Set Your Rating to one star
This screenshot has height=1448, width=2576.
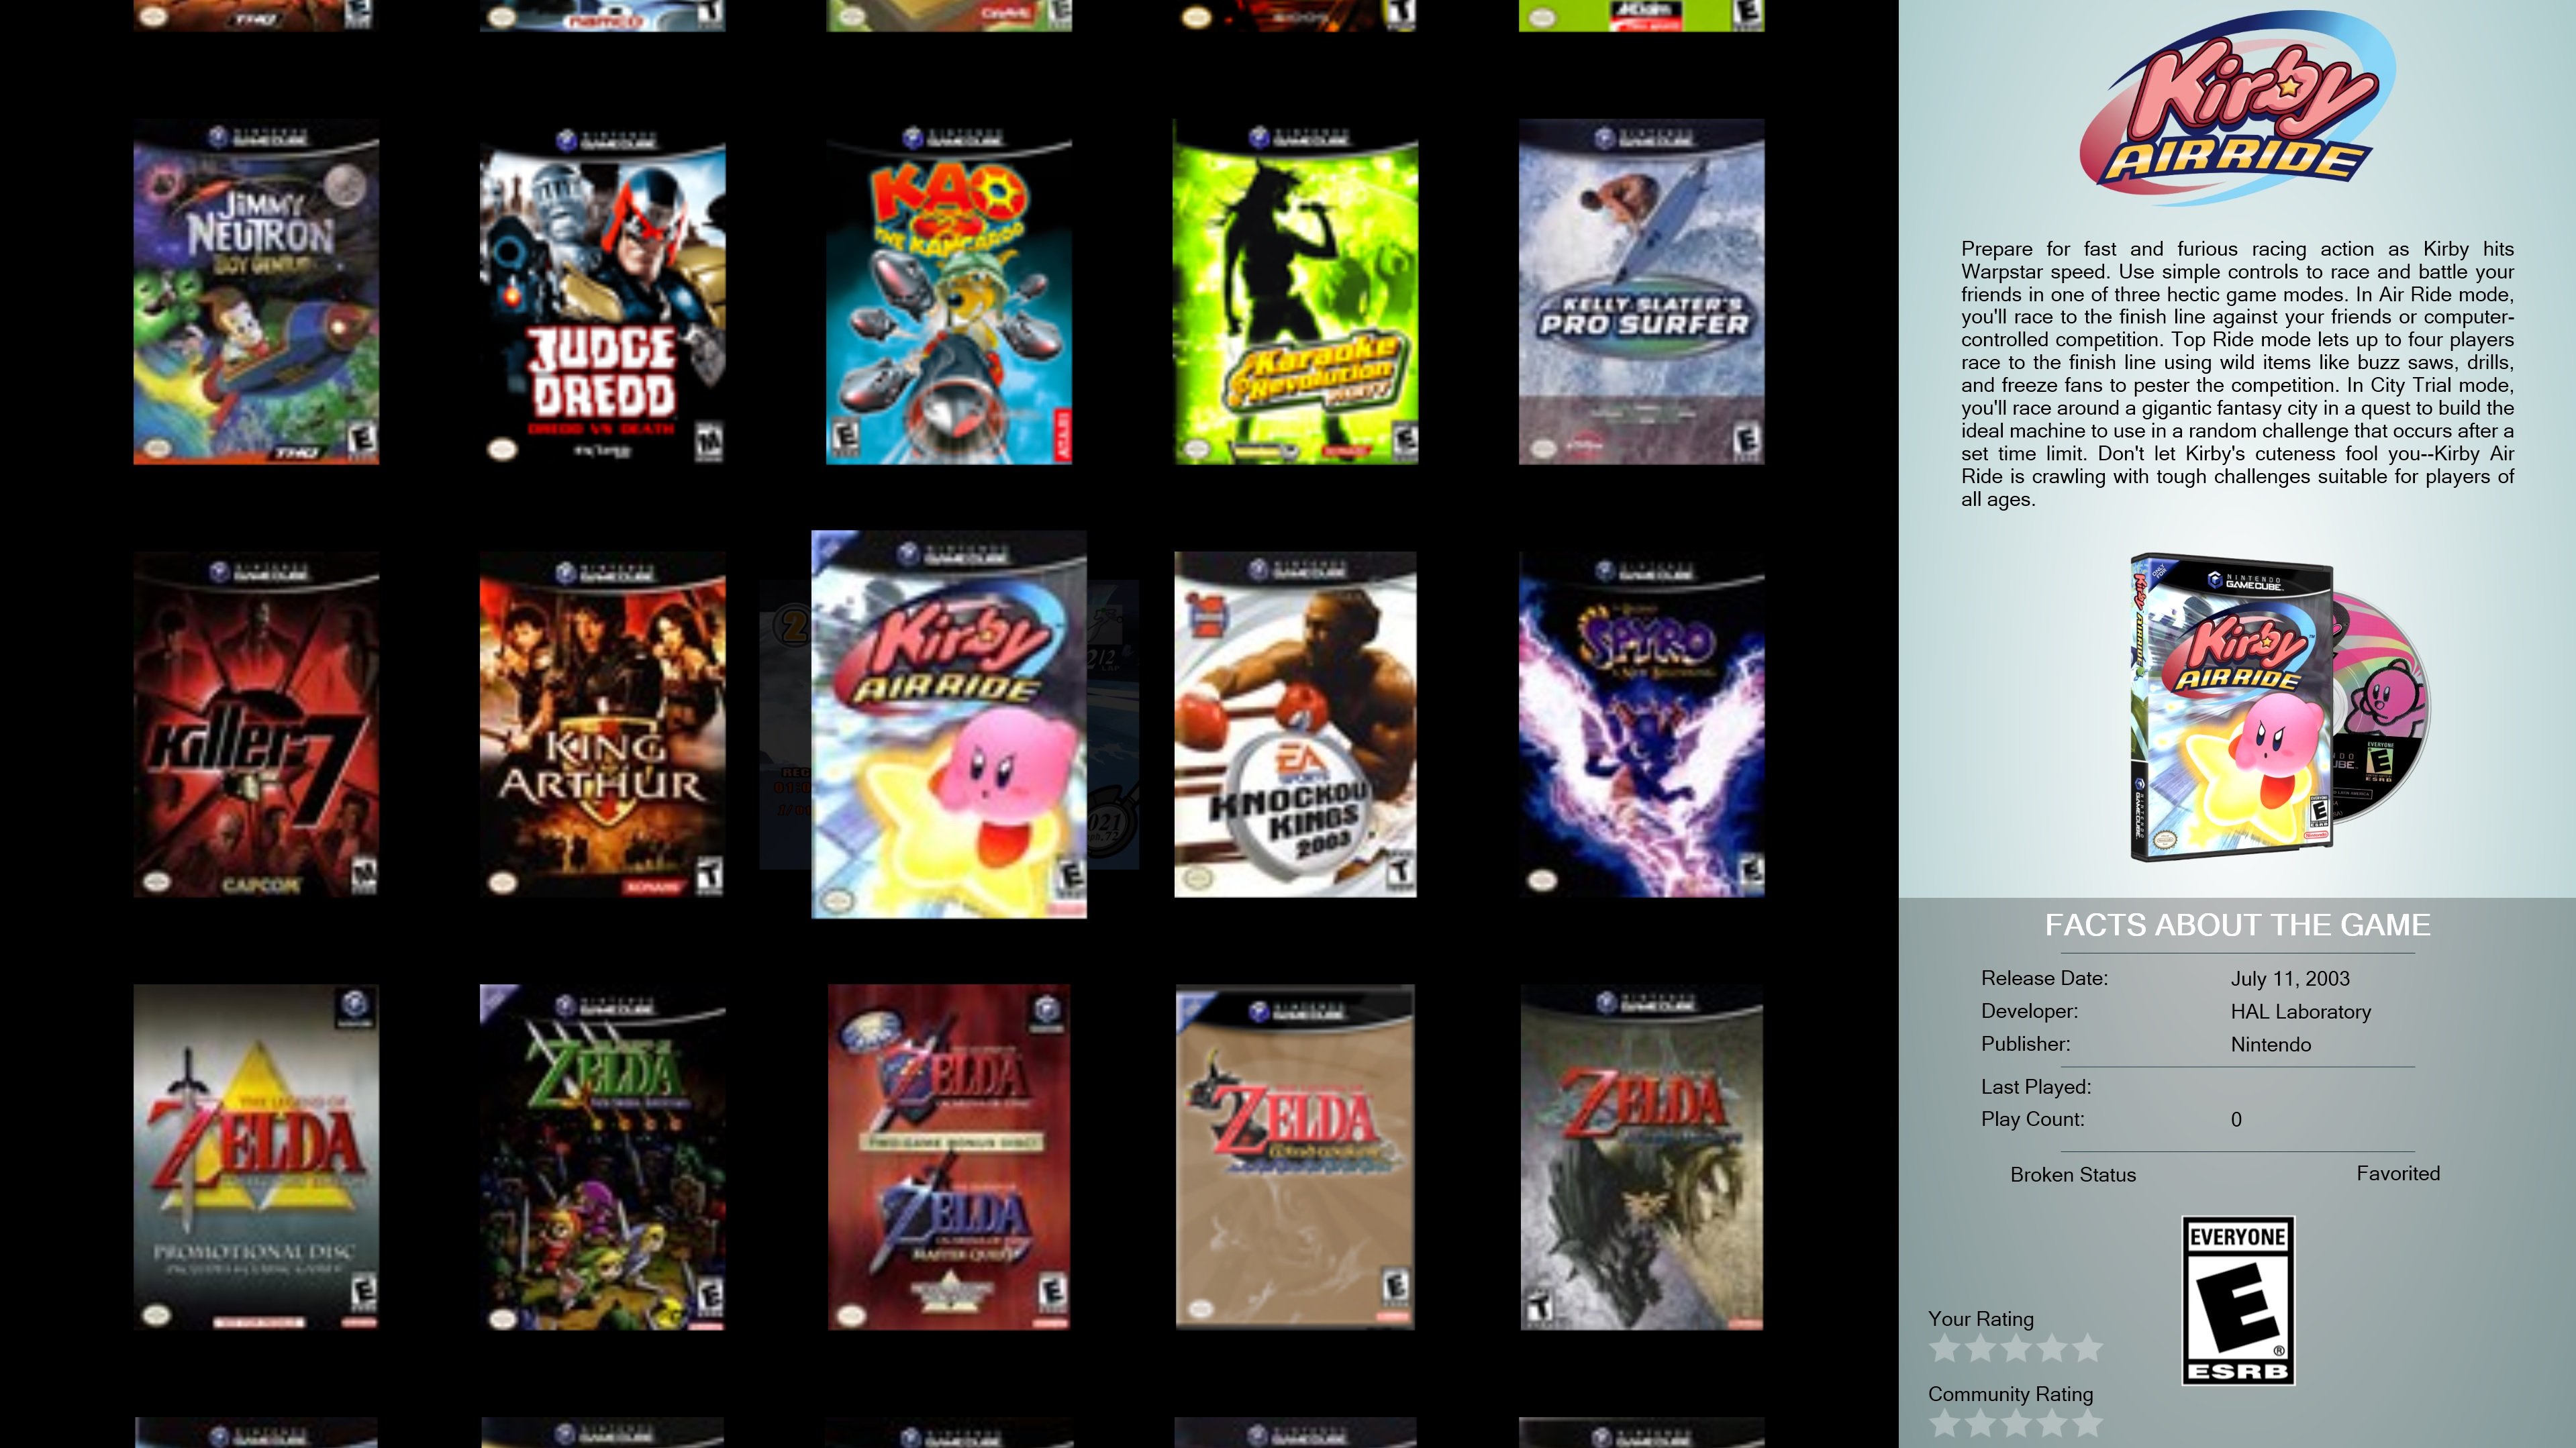(x=1944, y=1348)
